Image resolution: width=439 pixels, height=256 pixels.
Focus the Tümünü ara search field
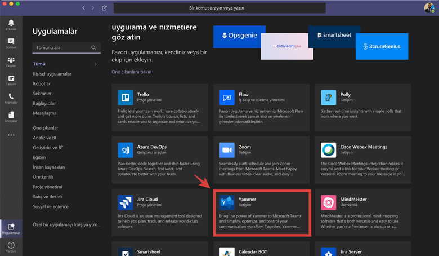pyautogui.click(x=66, y=48)
